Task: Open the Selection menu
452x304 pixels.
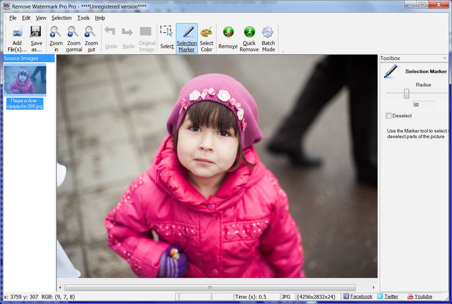Action: 62,18
